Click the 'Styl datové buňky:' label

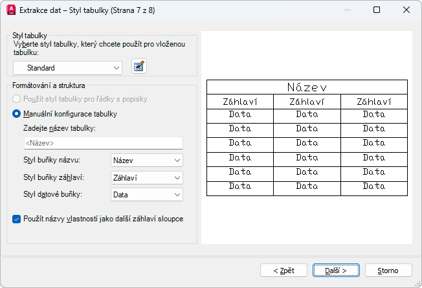coord(53,194)
